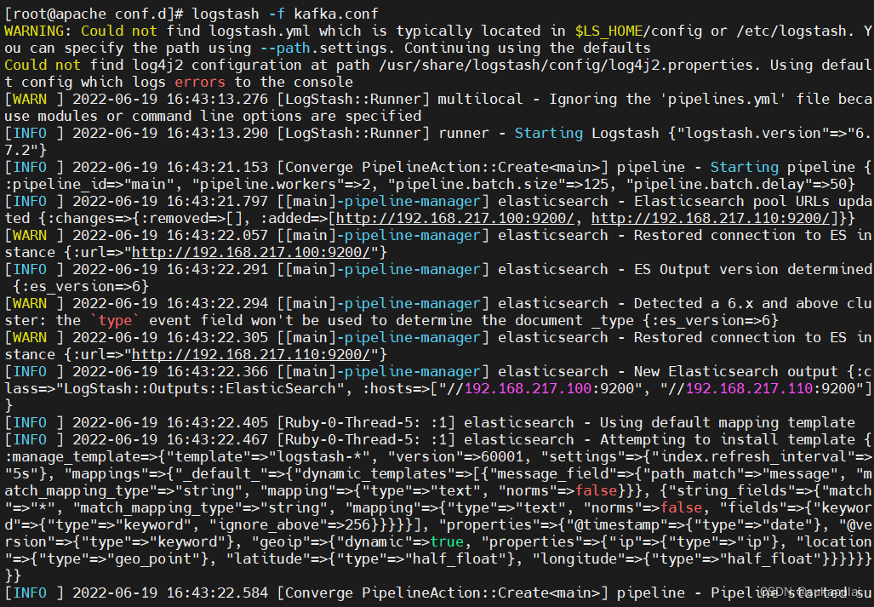The height and width of the screenshot is (607, 874).
Task: Click the cyan '--path' option text
Action: tap(285, 48)
